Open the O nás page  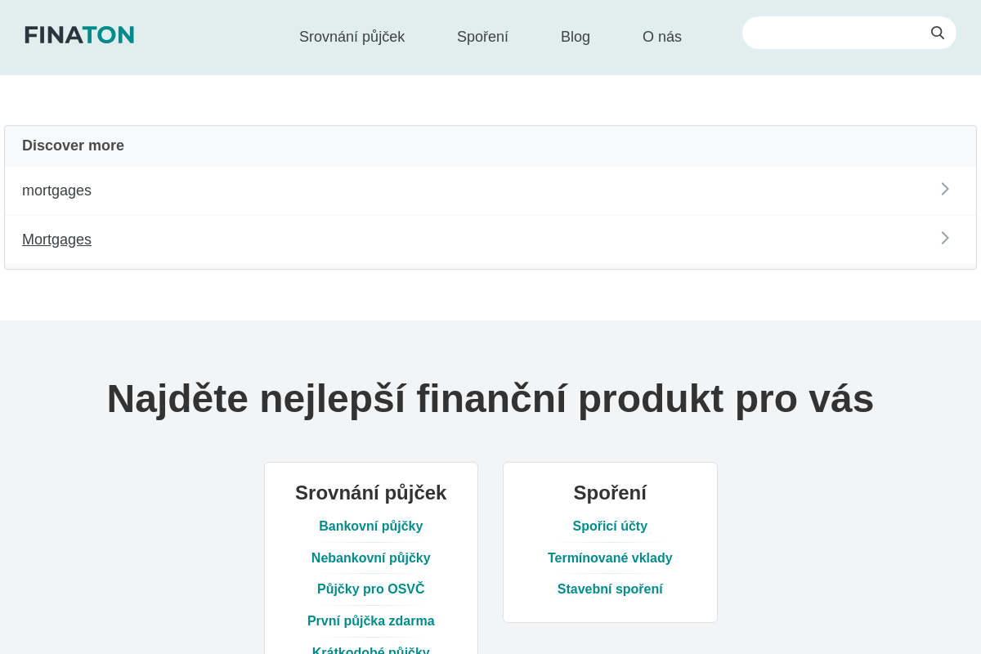pyautogui.click(x=662, y=36)
